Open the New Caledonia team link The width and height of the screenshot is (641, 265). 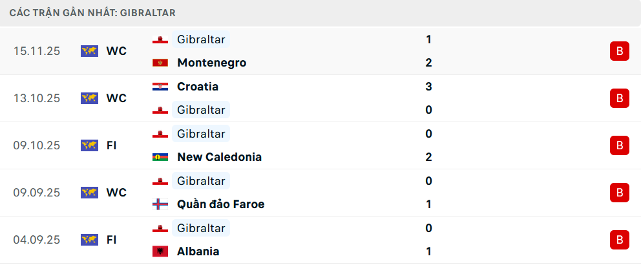pyautogui.click(x=219, y=157)
